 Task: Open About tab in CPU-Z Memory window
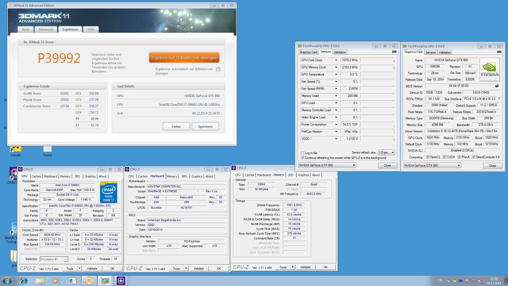(316, 175)
